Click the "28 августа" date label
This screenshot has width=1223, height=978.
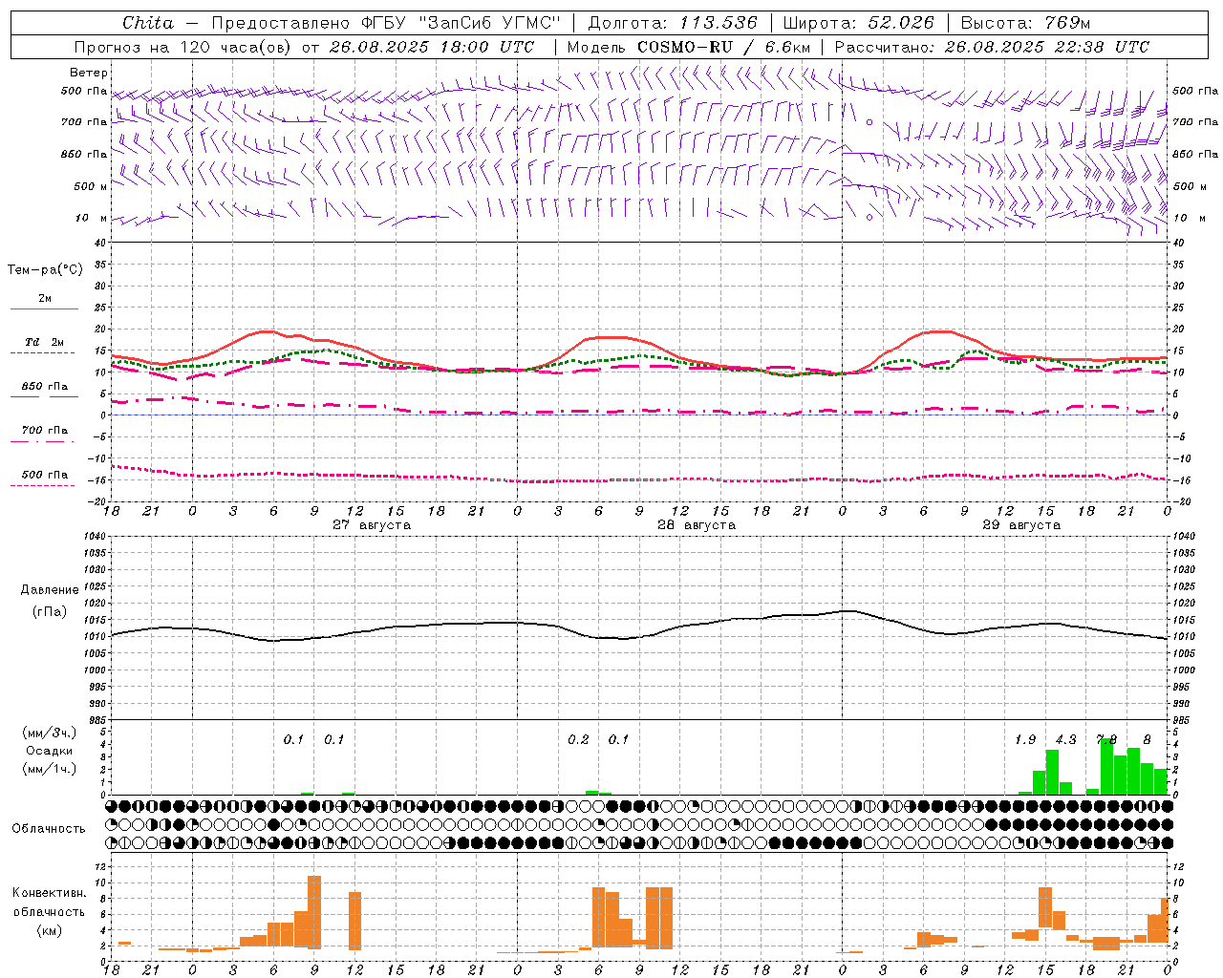click(697, 525)
